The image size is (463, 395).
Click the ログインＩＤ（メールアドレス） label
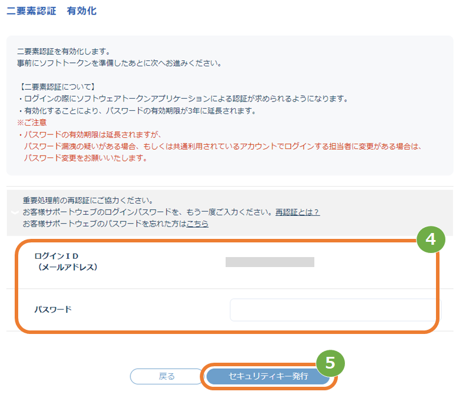(66, 262)
